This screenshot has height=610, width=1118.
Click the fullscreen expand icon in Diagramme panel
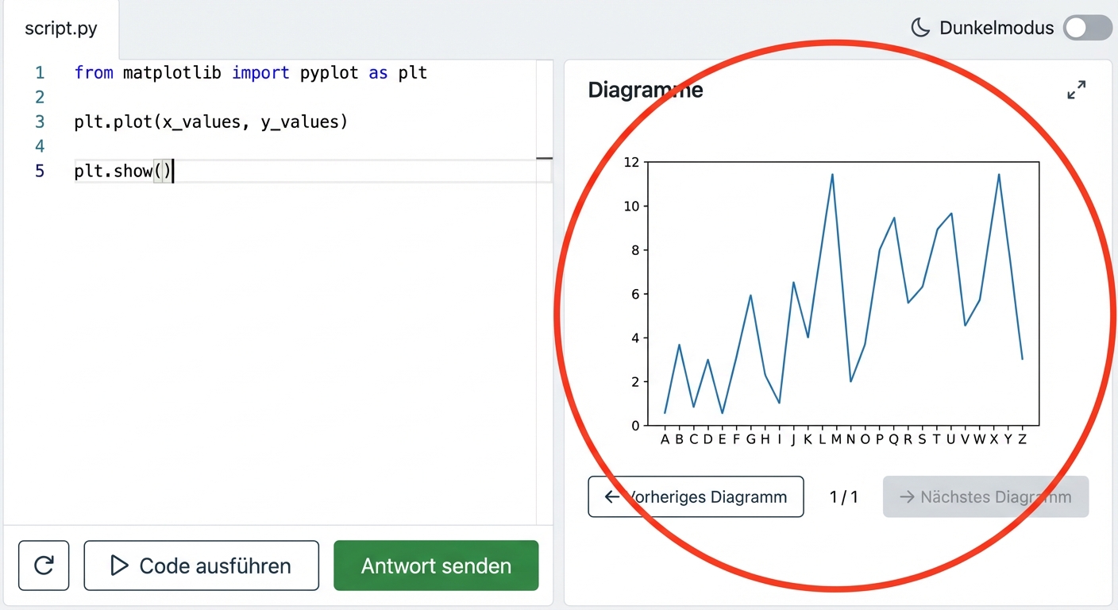point(1076,90)
